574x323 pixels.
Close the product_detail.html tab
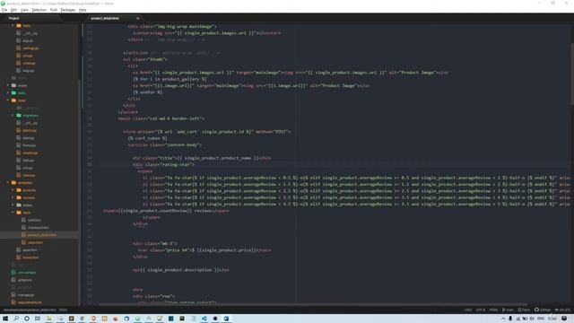point(138,18)
